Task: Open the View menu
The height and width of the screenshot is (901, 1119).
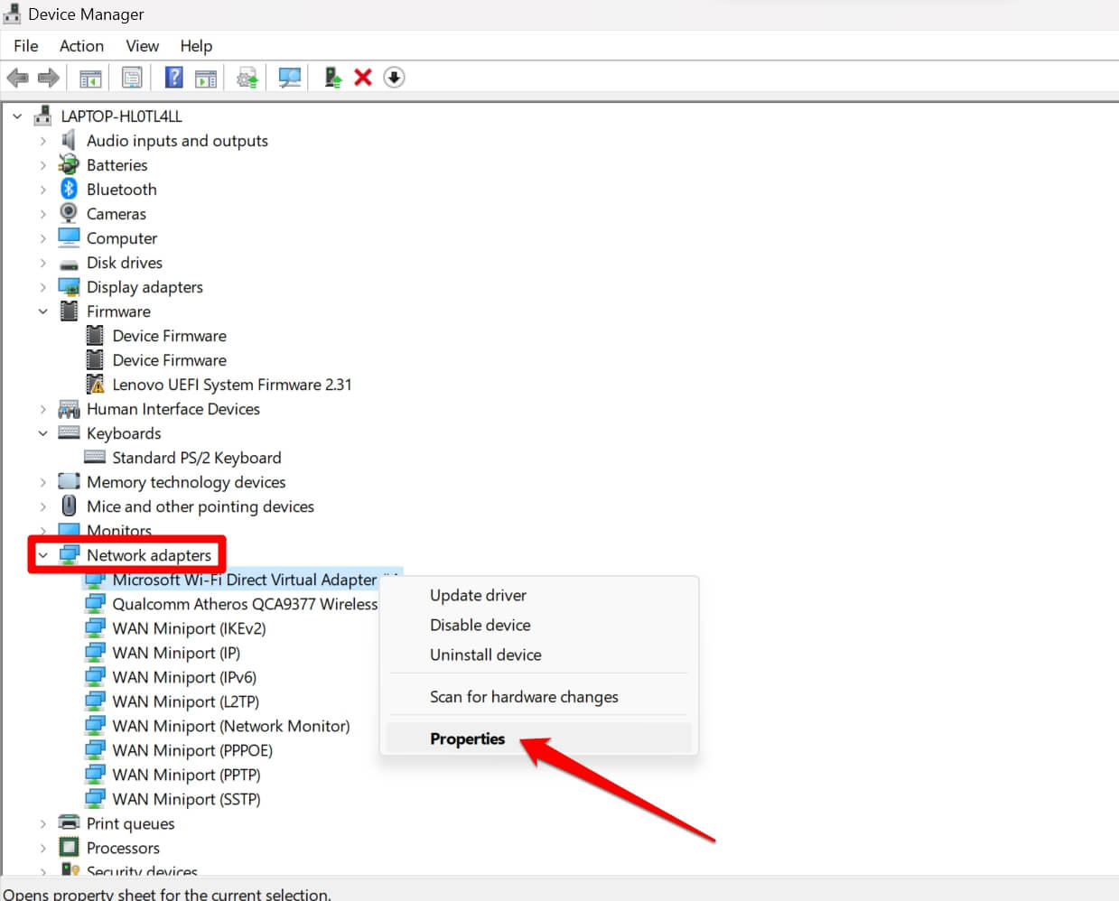Action: point(142,46)
